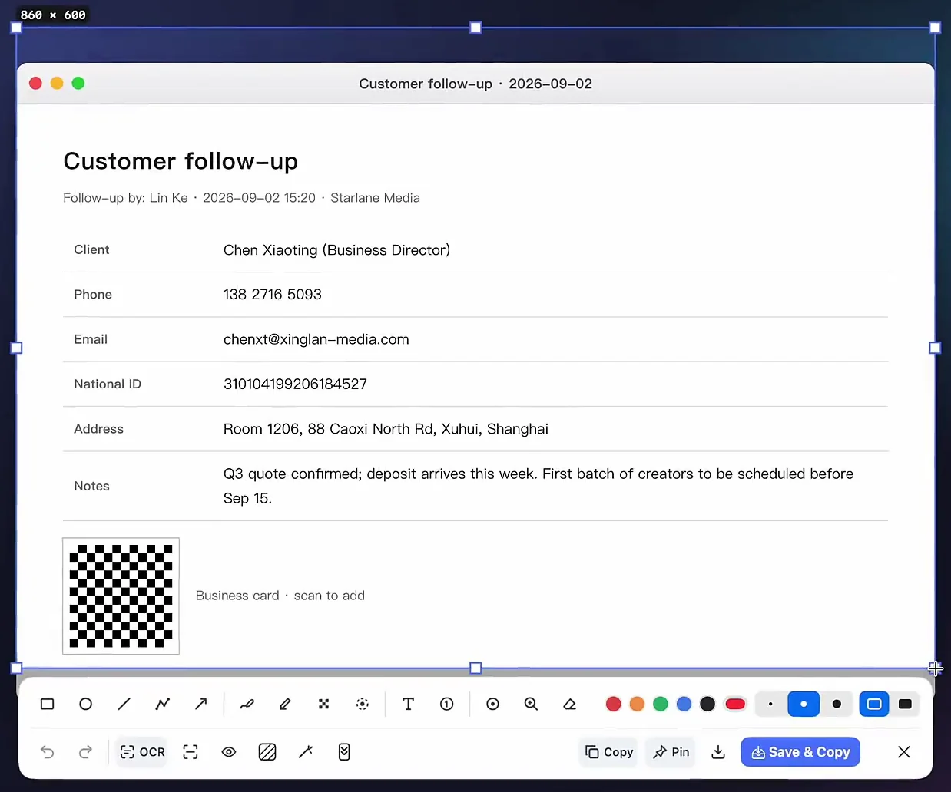Viewport: 951px width, 792px height.
Task: Choose the blue color swatch
Action: (684, 704)
